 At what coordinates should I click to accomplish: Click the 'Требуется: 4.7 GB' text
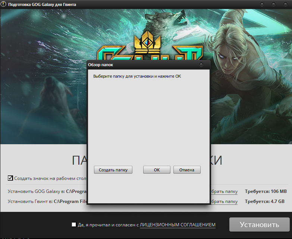coord(265,201)
